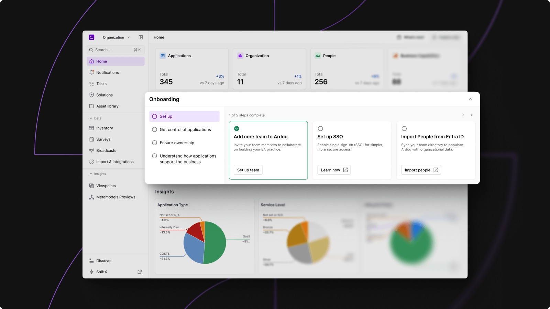Viewport: 550px width, 309px height.
Task: Open Notifications from the bell icon
Action: click(x=92, y=72)
